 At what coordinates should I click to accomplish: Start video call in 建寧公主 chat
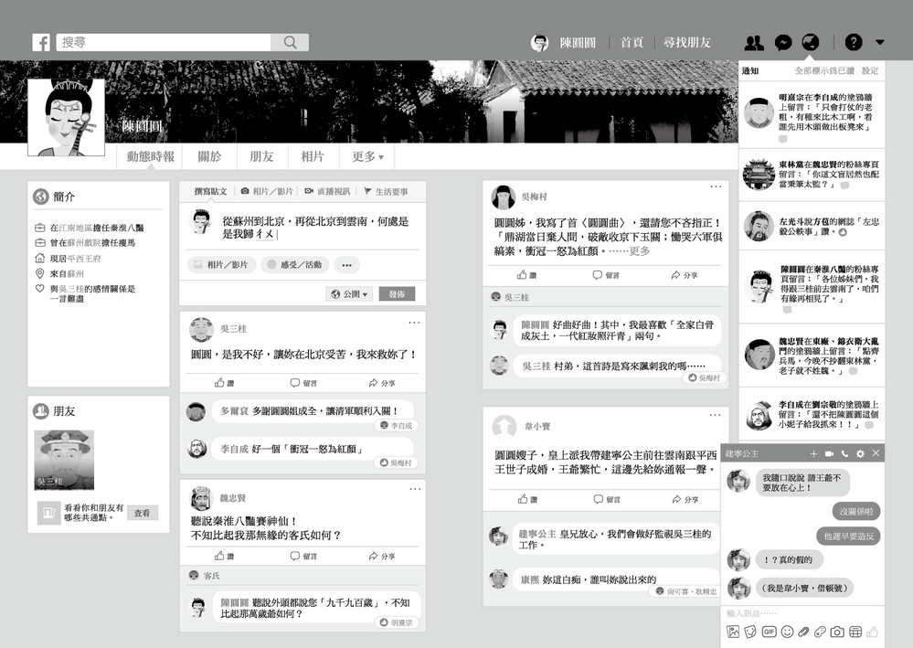click(829, 453)
